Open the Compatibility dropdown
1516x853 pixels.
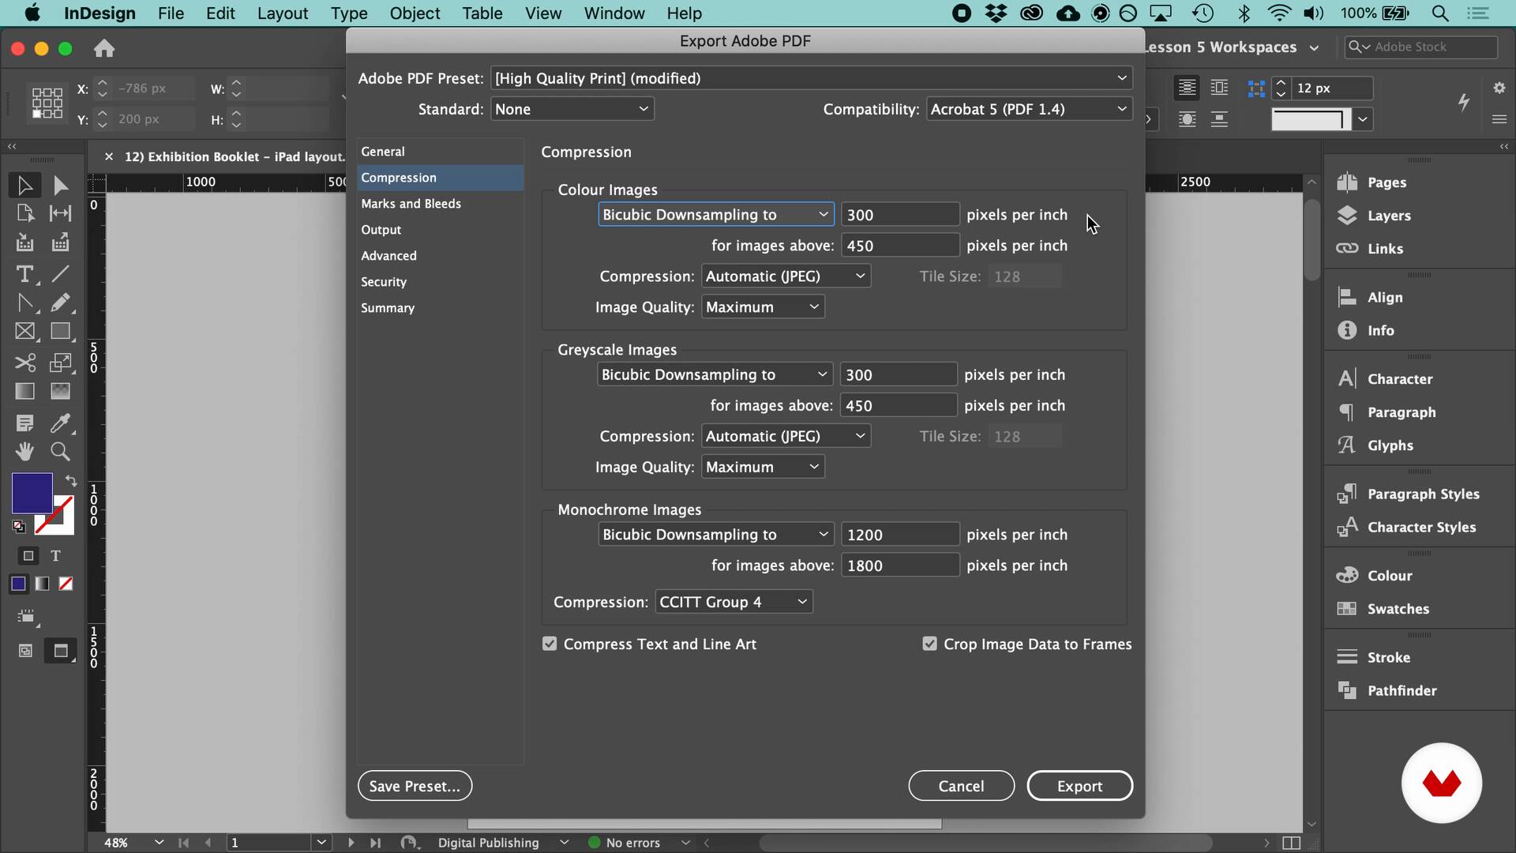coord(1029,109)
